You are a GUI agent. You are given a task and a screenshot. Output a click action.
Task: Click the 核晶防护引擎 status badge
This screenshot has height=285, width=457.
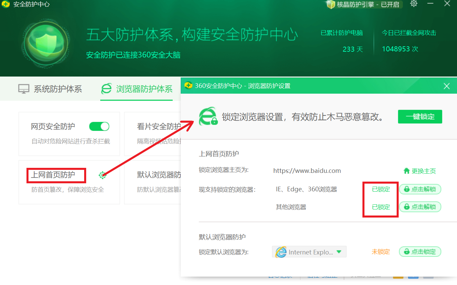click(x=363, y=4)
